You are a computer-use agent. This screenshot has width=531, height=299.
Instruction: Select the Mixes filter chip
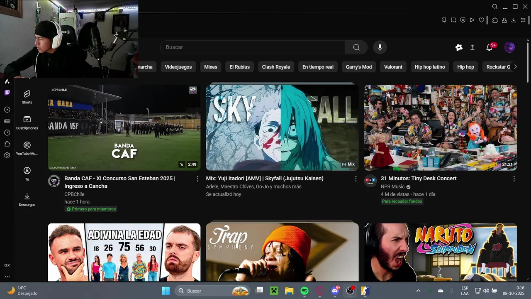click(211, 67)
